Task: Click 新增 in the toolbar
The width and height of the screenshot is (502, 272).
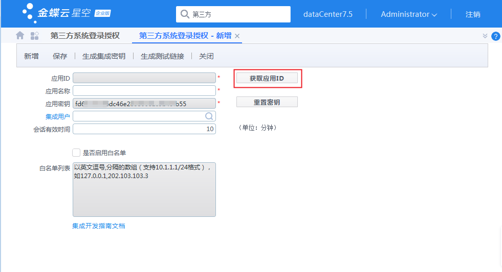Action: [x=31, y=56]
